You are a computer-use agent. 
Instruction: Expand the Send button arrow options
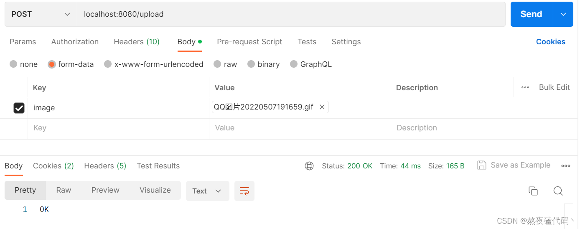tap(563, 14)
